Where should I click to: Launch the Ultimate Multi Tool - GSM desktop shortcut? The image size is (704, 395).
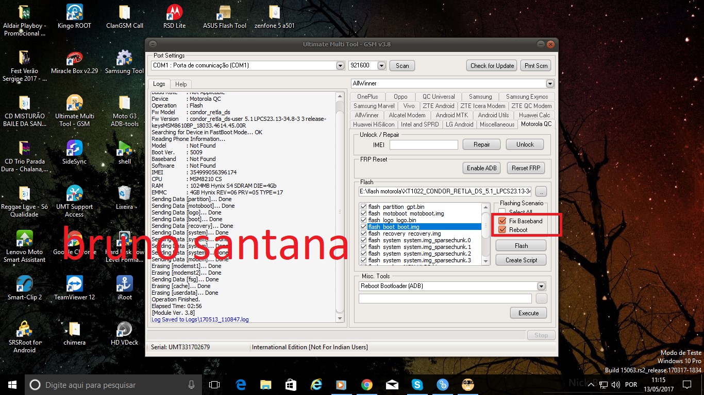point(75,111)
